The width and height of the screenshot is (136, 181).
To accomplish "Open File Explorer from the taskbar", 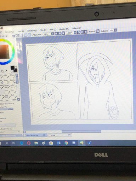I will (36, 143).
